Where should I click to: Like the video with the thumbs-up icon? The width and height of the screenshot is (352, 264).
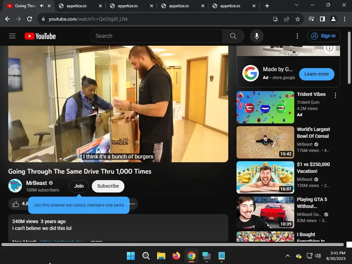15,204
